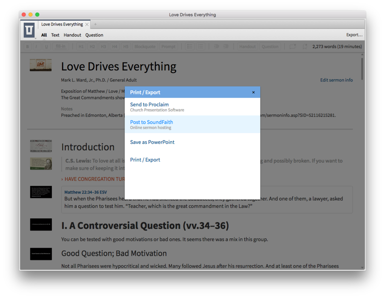Select the Matthew 22 scripture slide thumbnail
385x298 pixels.
(x=41, y=192)
